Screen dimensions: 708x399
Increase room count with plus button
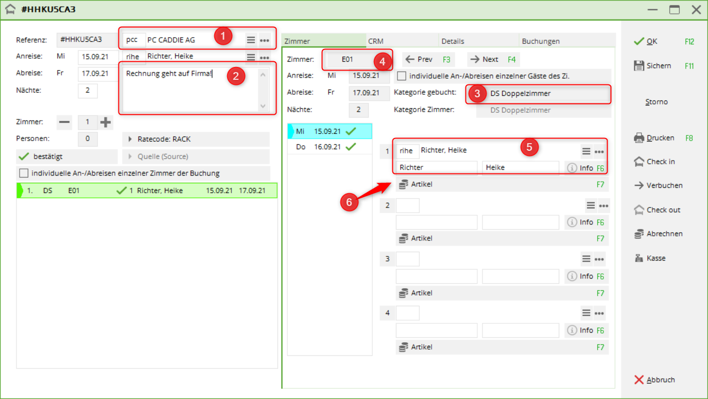click(106, 123)
